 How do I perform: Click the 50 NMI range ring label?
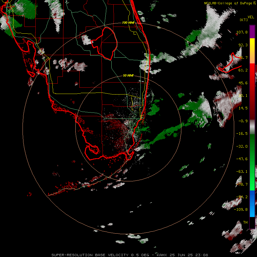coord(128,75)
